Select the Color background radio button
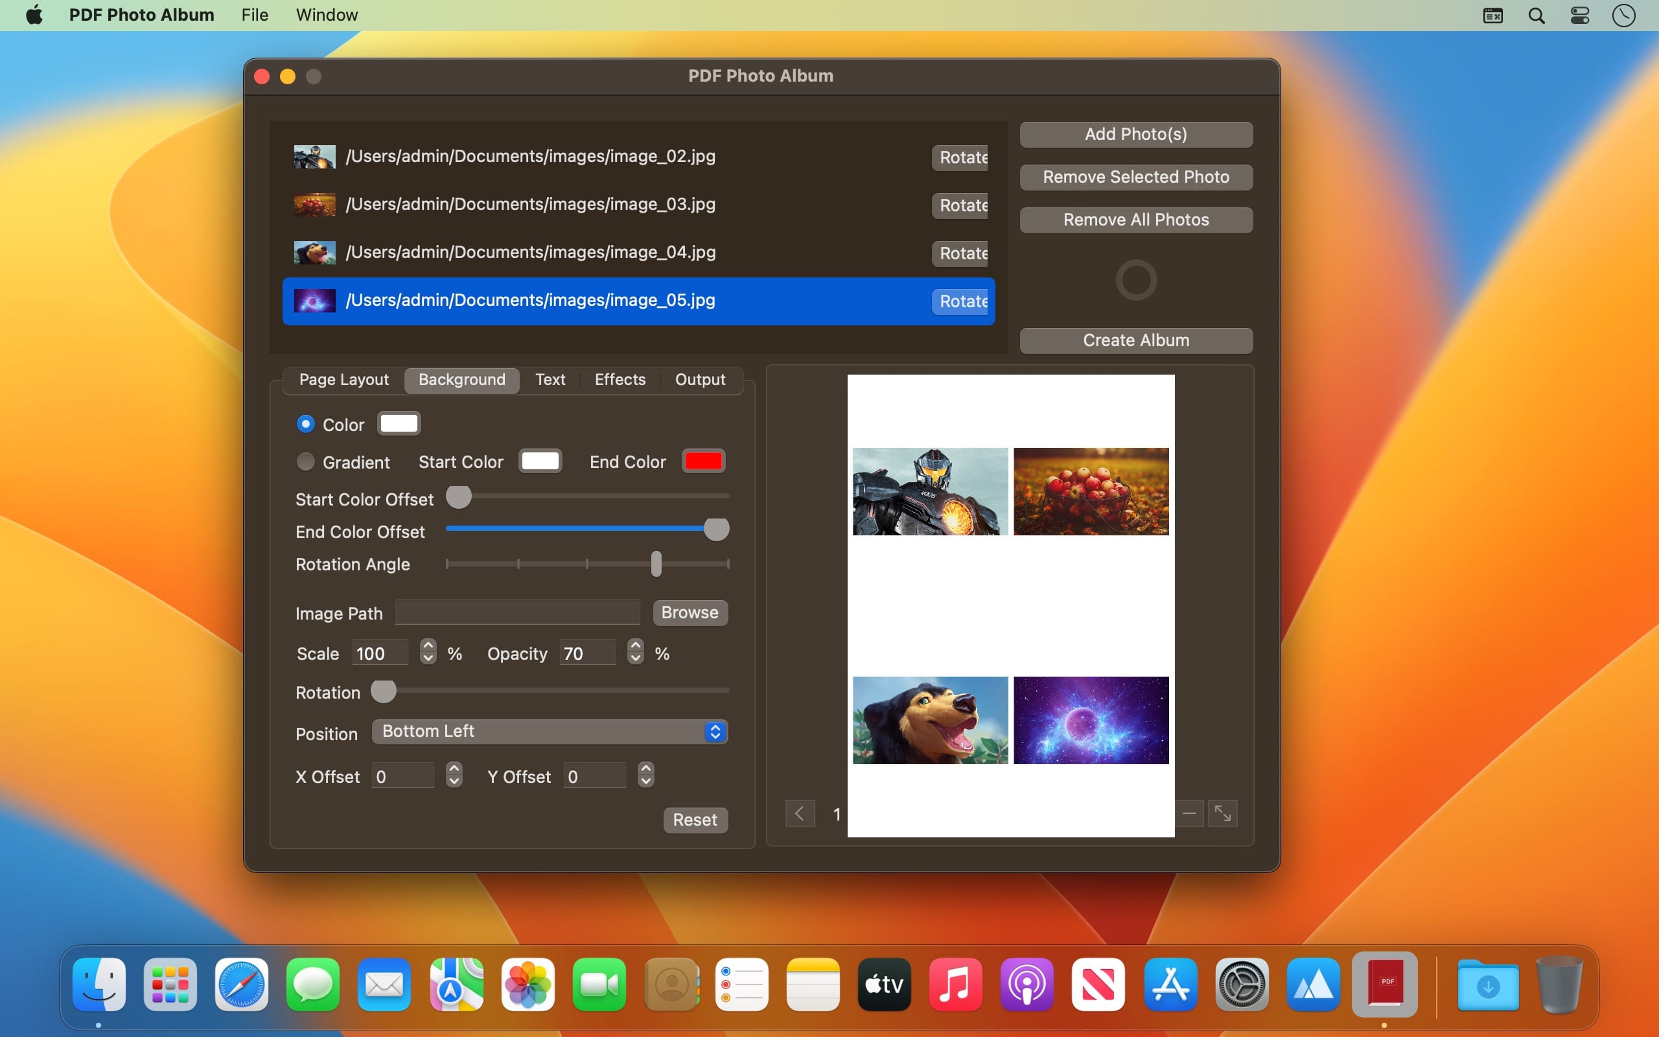The height and width of the screenshot is (1037, 1659). 306,425
